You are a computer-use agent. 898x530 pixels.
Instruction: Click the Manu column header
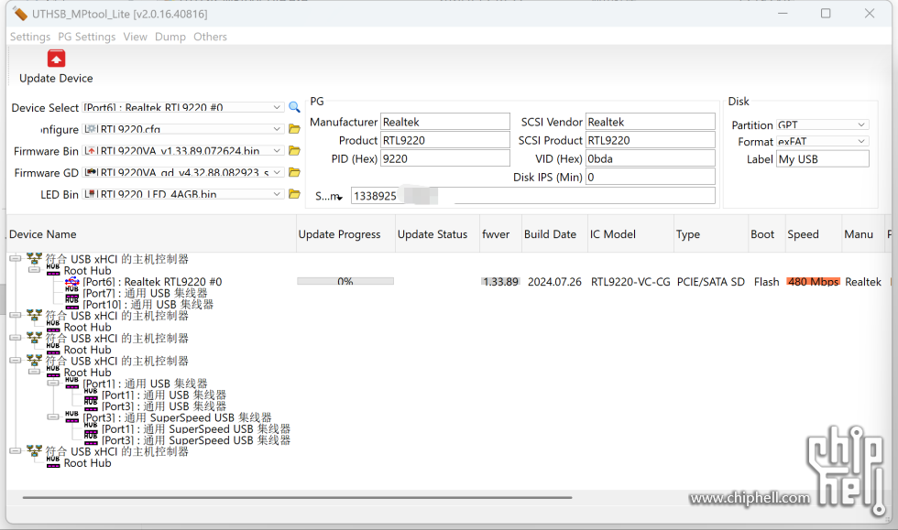point(863,234)
